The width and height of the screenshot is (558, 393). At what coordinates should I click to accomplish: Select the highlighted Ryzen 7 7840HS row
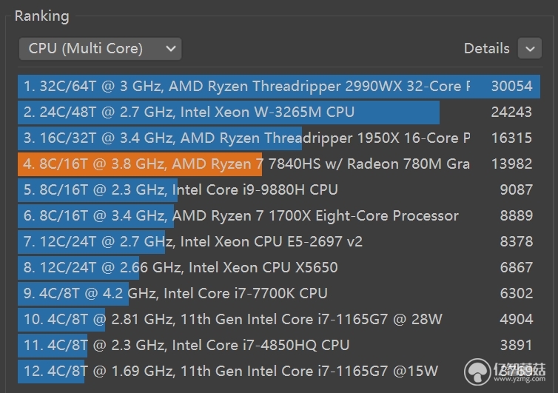[x=244, y=164]
